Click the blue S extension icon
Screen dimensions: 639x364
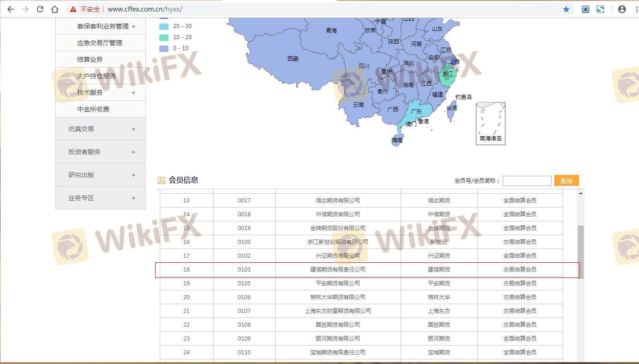pos(600,9)
